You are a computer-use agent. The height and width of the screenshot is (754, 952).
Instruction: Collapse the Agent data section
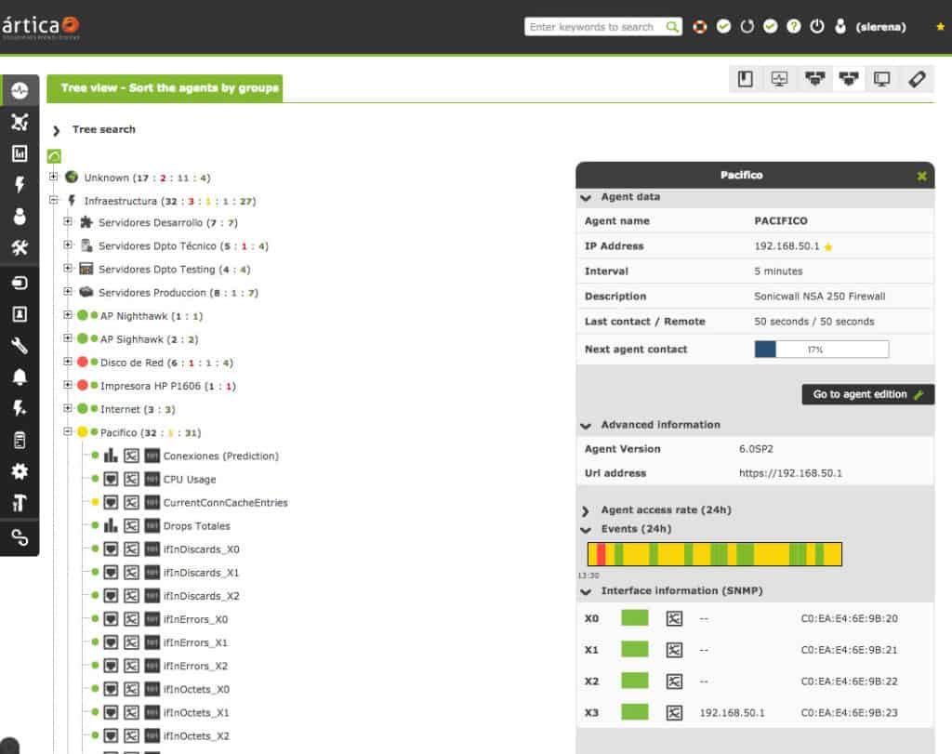[586, 197]
